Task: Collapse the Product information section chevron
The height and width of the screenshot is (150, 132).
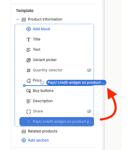Action: point(18,19)
